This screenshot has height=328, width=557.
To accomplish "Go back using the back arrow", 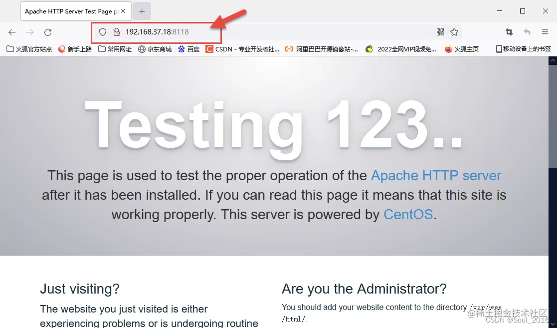I will click(x=12, y=32).
